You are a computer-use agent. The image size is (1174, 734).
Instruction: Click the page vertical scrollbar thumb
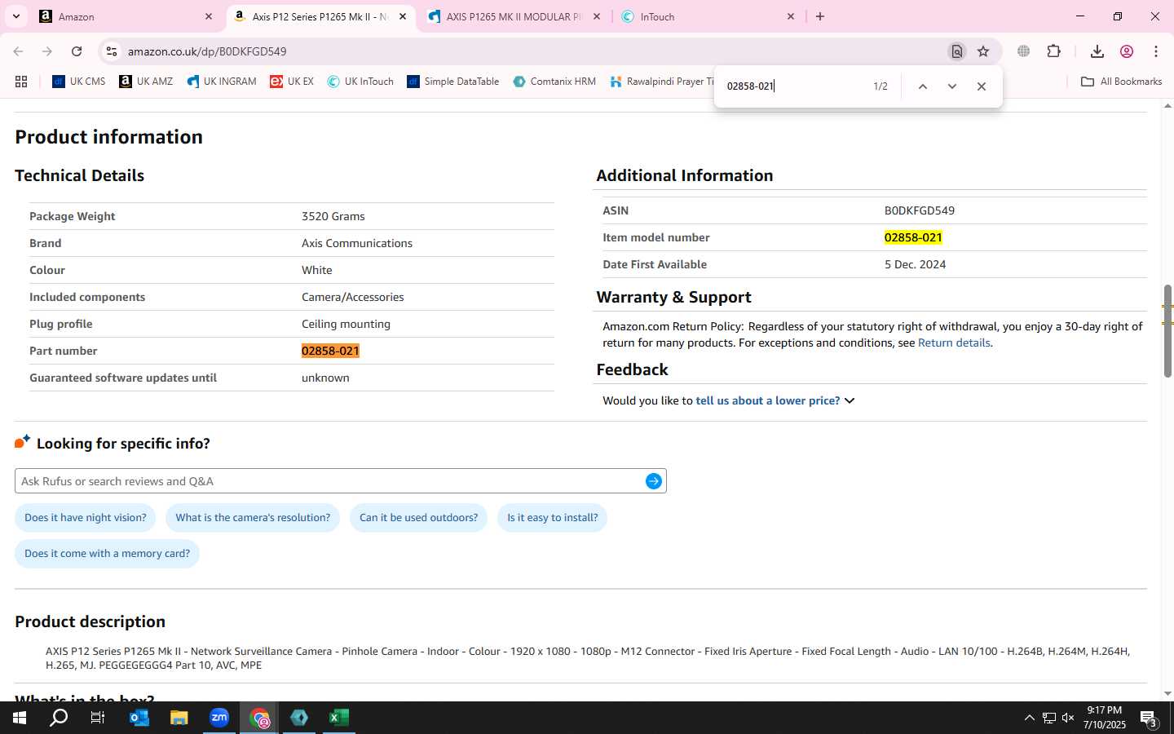1167,331
